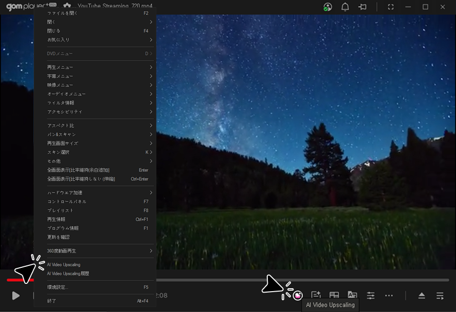Select 環境設定 from the context menu

(x=97, y=287)
